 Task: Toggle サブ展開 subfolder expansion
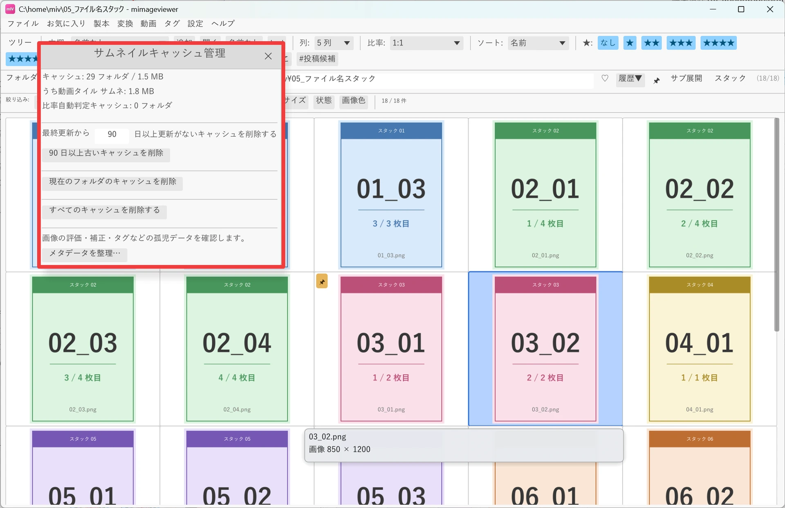(x=686, y=78)
